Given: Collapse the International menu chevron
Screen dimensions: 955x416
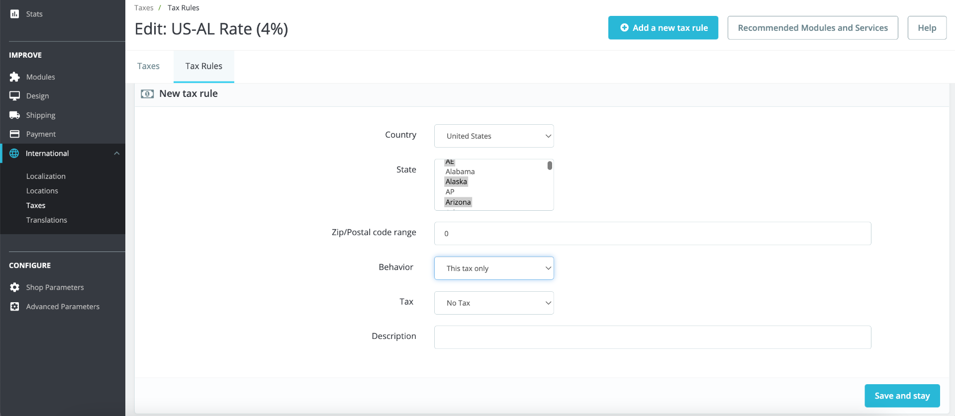Looking at the screenshot, I should pyautogui.click(x=117, y=154).
